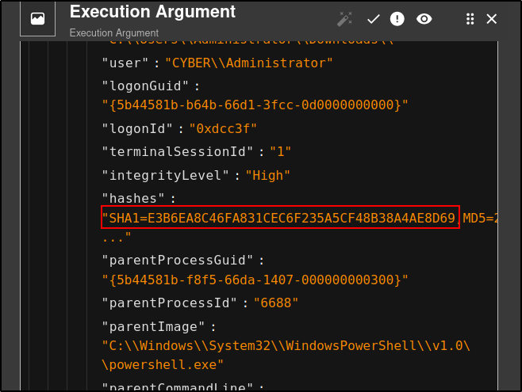
Task: Click the parentProcessId "6688" value
Action: pyautogui.click(x=275, y=303)
